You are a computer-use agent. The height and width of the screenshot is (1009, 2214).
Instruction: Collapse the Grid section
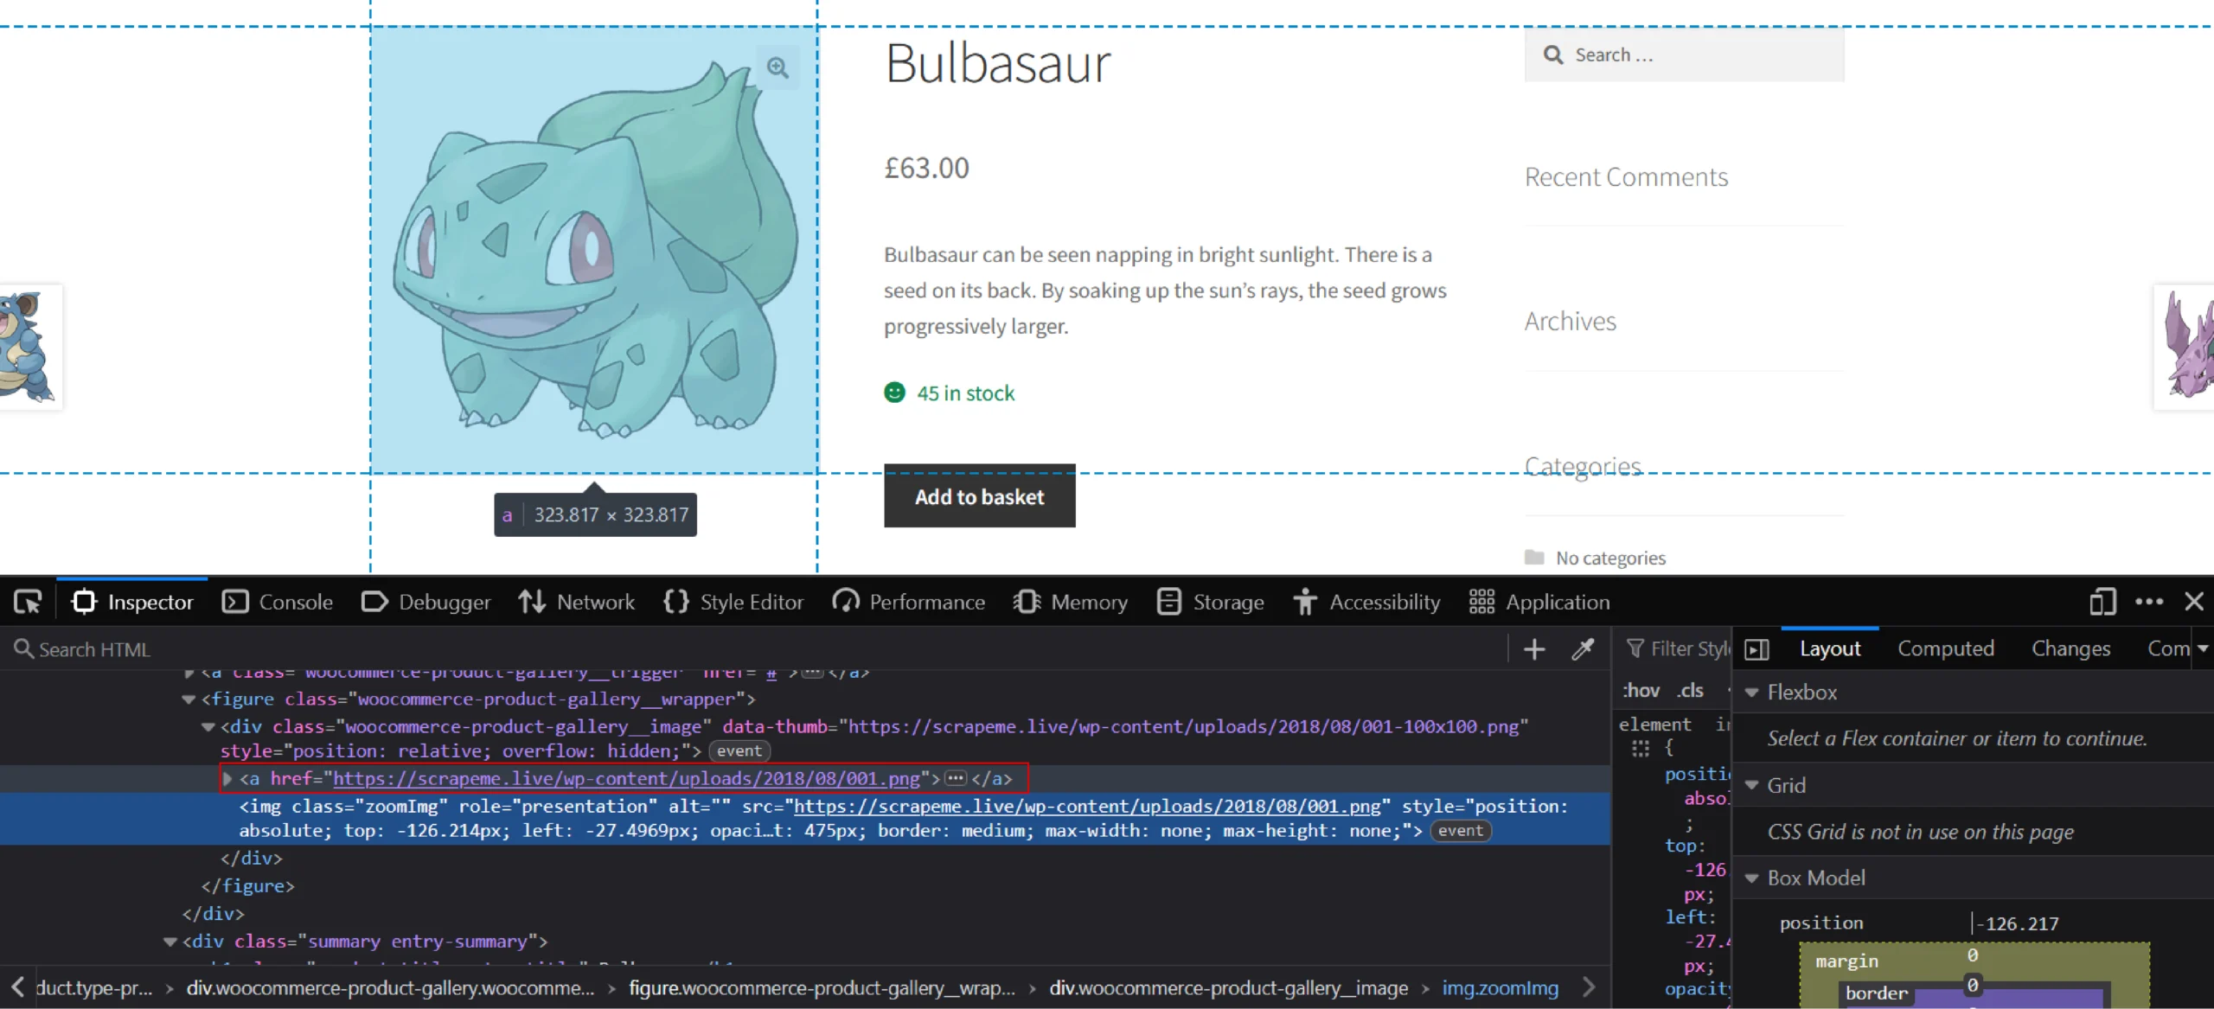1752,785
